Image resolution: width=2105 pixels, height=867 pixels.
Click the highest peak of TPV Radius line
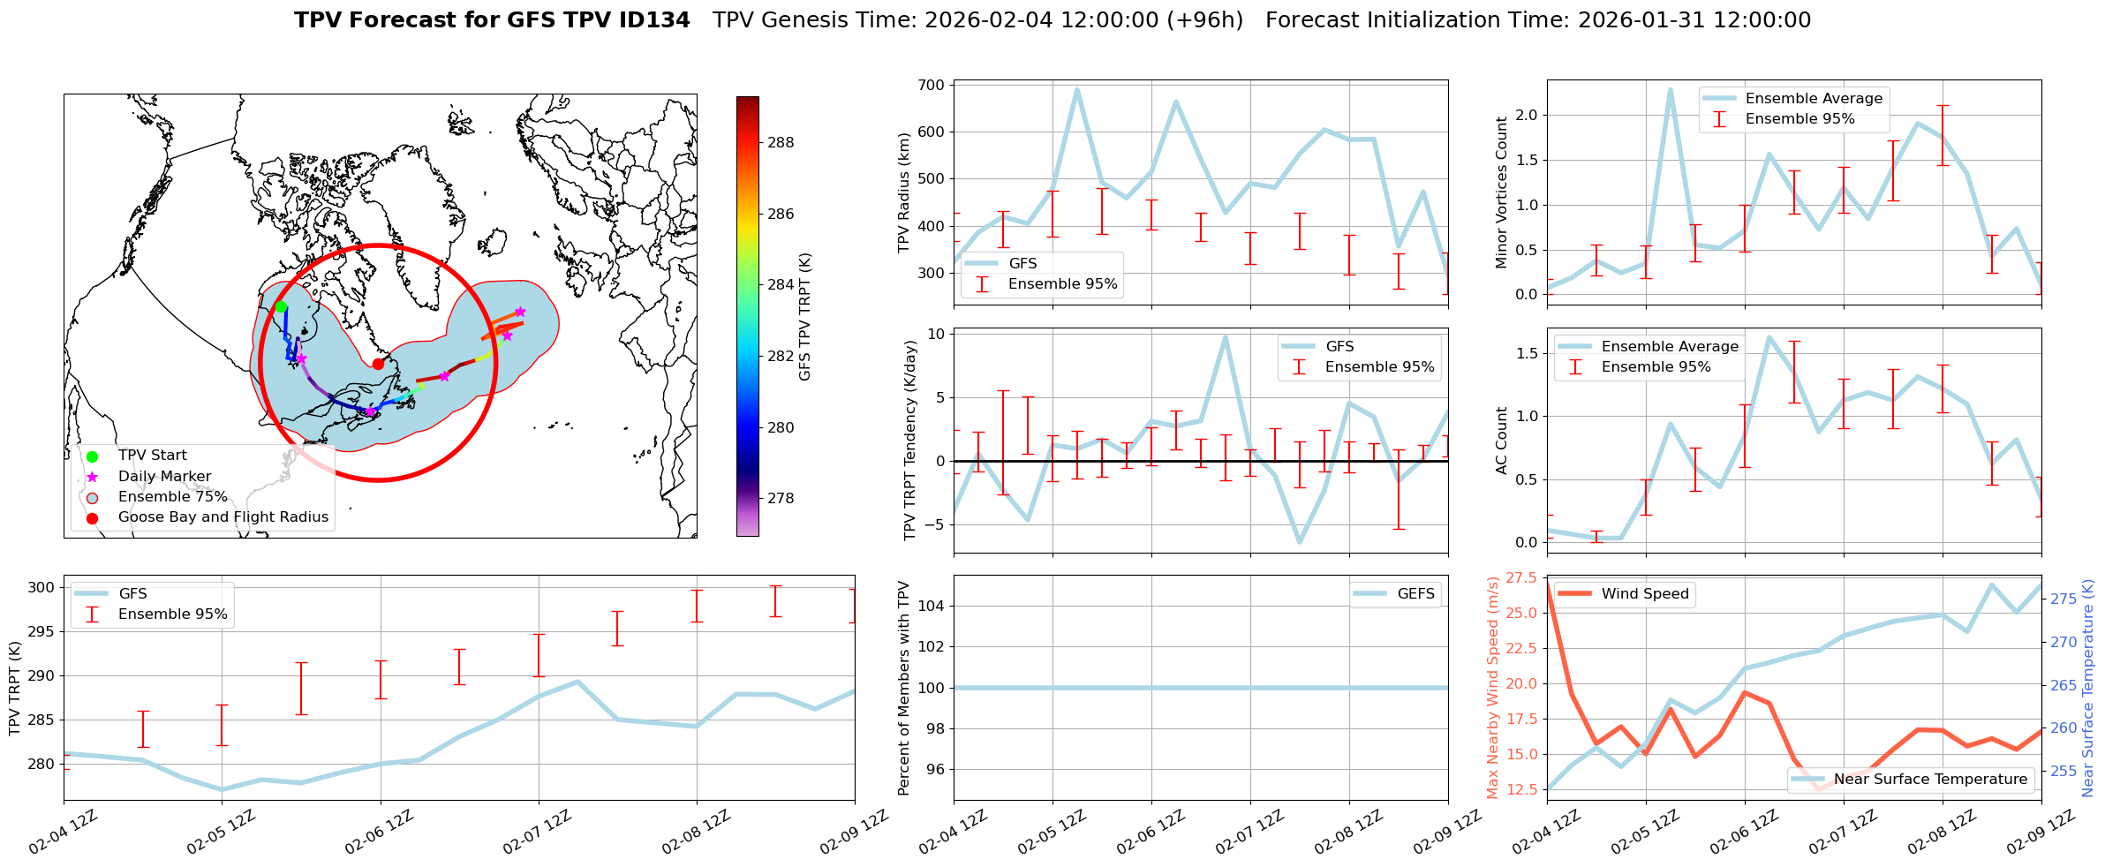click(x=1076, y=89)
